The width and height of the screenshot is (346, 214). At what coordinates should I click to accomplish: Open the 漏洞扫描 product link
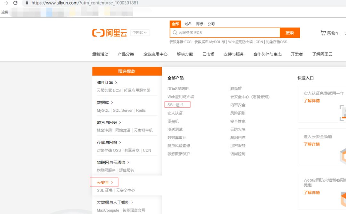[x=238, y=138]
